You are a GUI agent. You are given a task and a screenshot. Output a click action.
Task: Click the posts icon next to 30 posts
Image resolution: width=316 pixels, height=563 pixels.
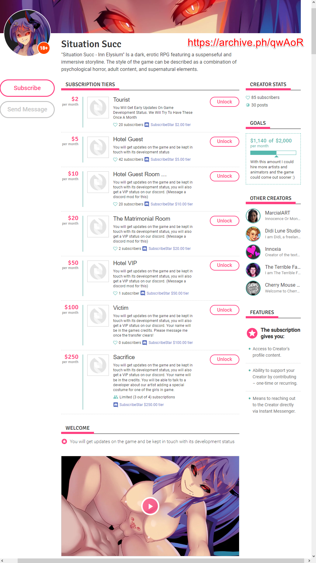pos(248,105)
